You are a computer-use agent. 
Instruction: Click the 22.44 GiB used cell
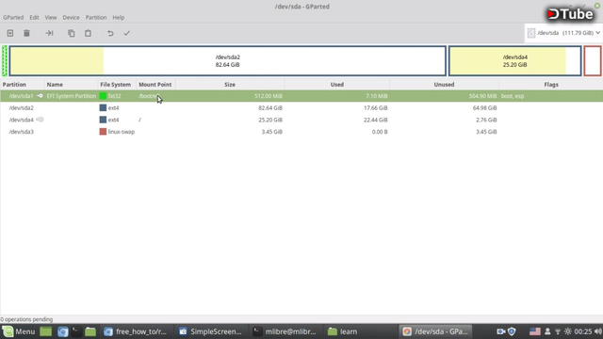click(x=376, y=120)
